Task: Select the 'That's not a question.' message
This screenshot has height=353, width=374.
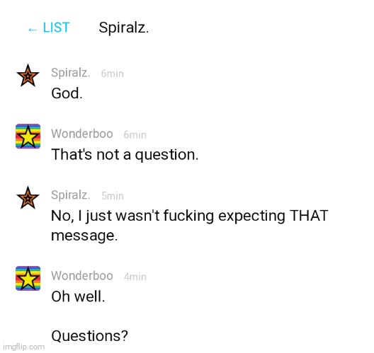Action: pyautogui.click(x=125, y=155)
